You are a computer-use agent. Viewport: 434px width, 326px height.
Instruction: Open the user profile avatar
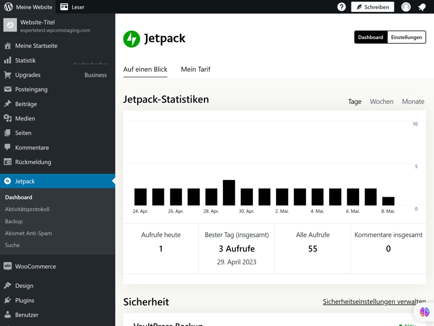click(x=406, y=7)
